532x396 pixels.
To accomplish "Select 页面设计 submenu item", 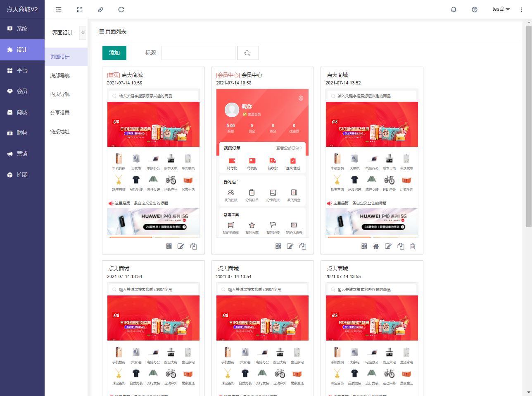I will 66,57.
